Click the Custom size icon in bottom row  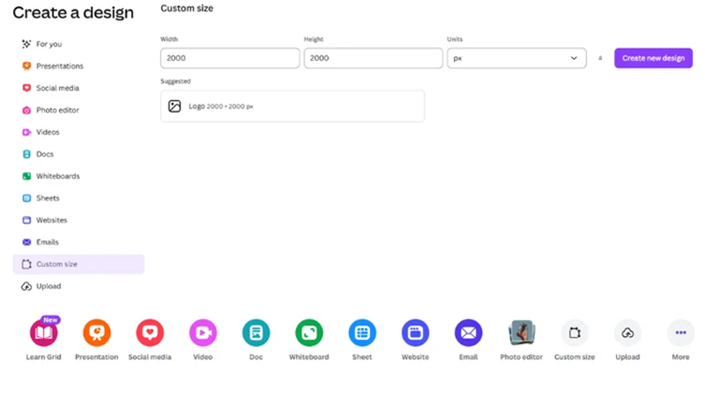[x=575, y=333]
